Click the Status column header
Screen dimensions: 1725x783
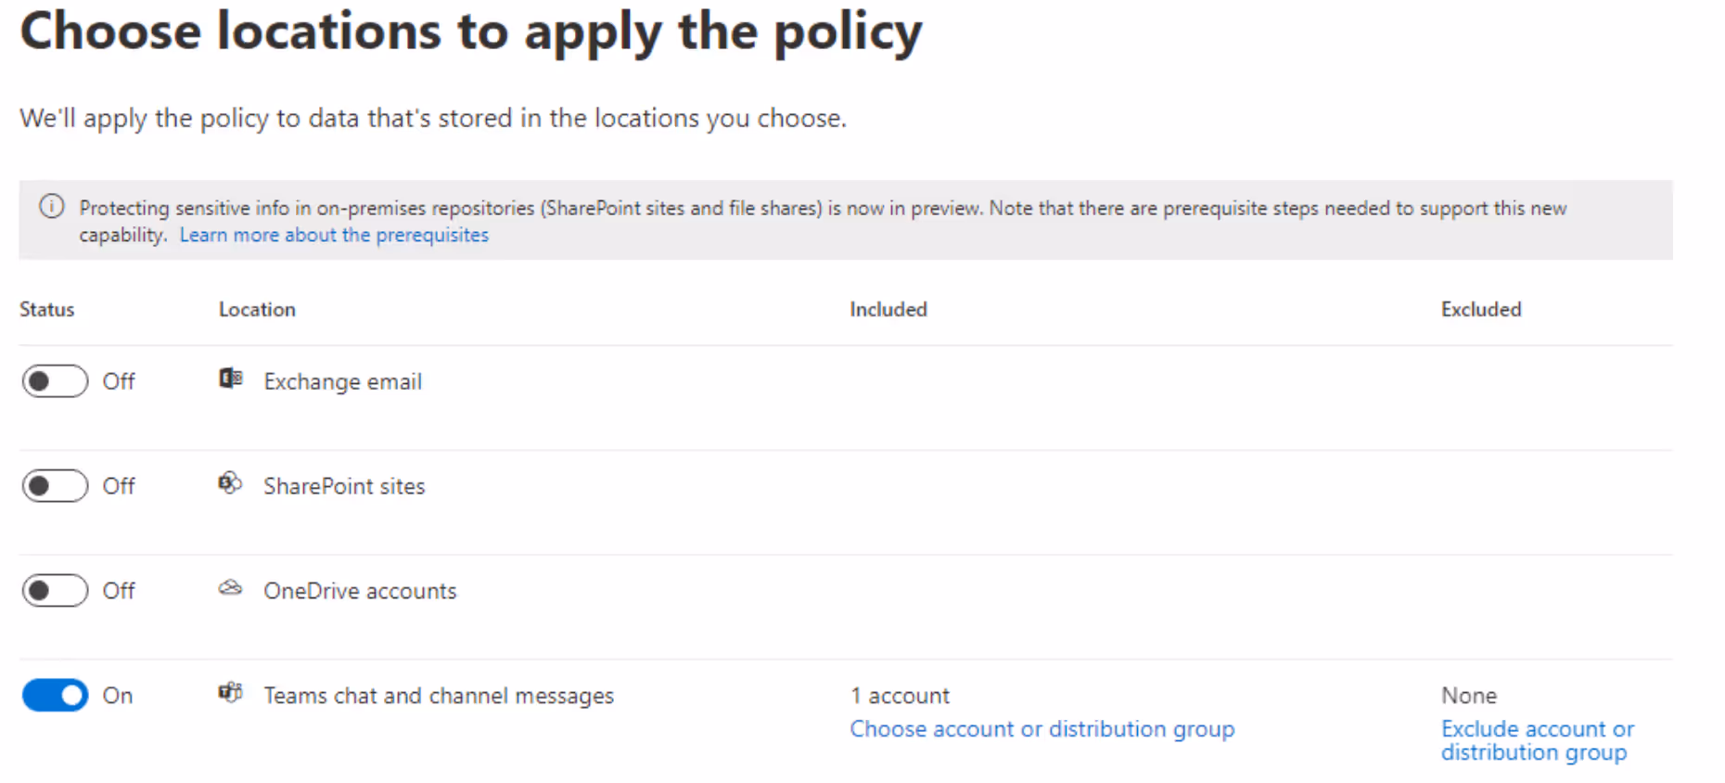click(46, 309)
